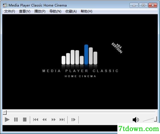This screenshot has height=134, width=160.
Task: Stop playback with the square Stop button
Action: click(x=25, y=120)
